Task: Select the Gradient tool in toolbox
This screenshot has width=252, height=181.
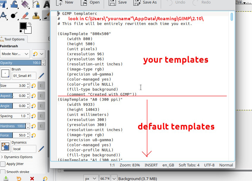Action: (x=25, y=4)
